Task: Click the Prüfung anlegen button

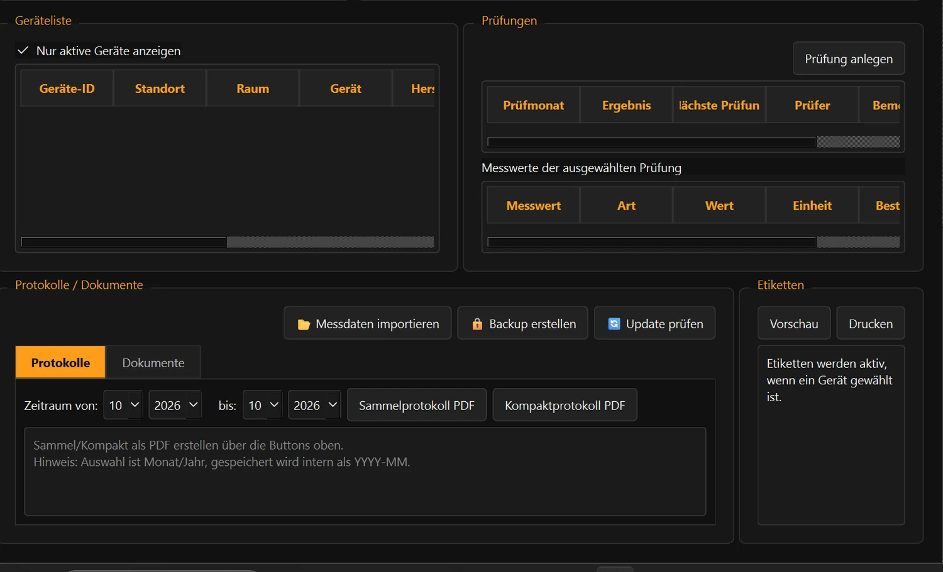Action: pyautogui.click(x=849, y=58)
